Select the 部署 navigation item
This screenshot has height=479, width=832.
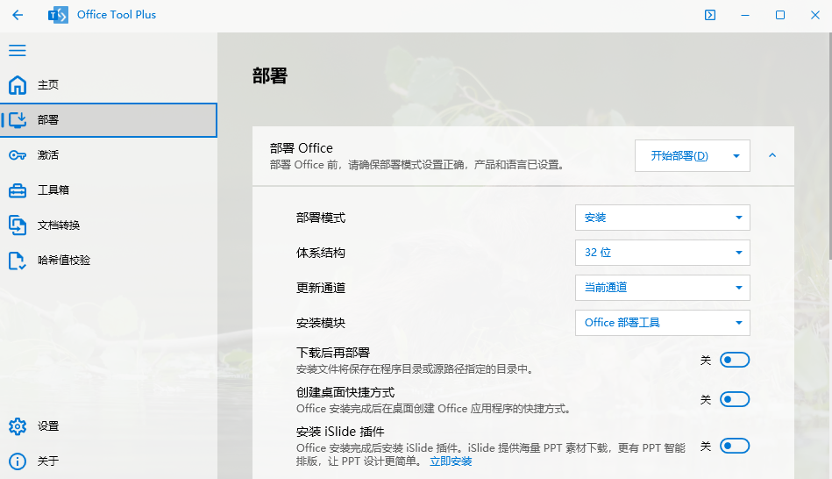[x=109, y=120]
